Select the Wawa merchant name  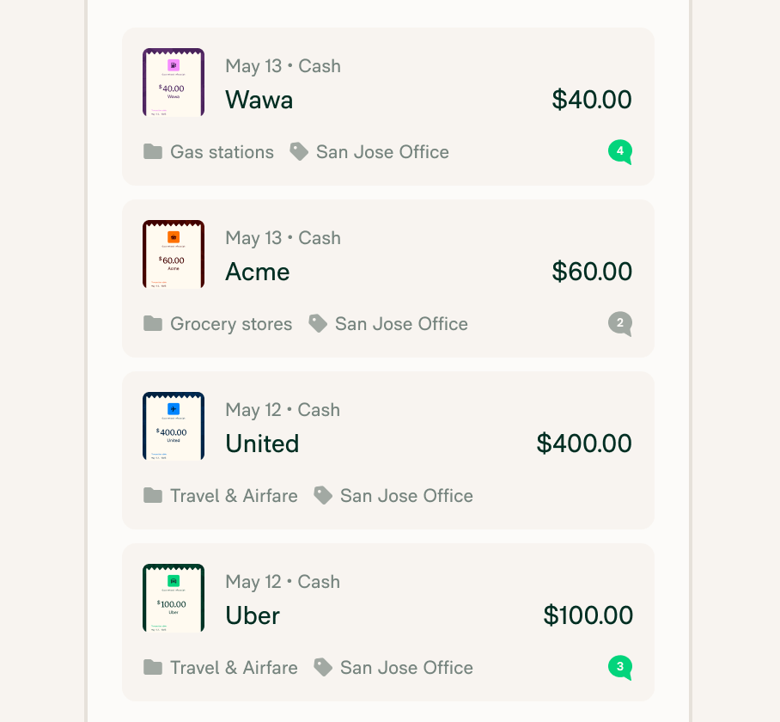pyautogui.click(x=259, y=100)
